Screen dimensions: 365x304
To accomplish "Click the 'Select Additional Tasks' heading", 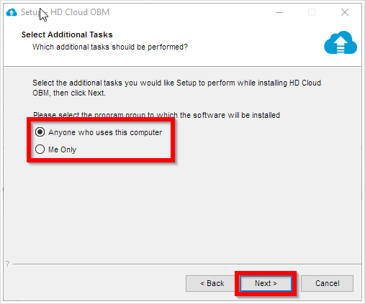I will 67,34.
